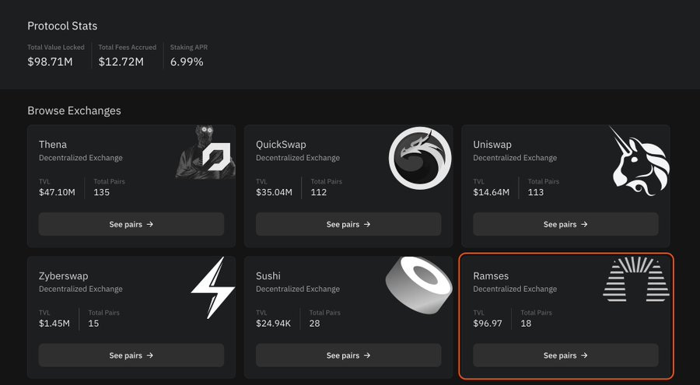This screenshot has height=385, width=700.
Task: Open See pairs for Sushi
Action: coord(348,355)
